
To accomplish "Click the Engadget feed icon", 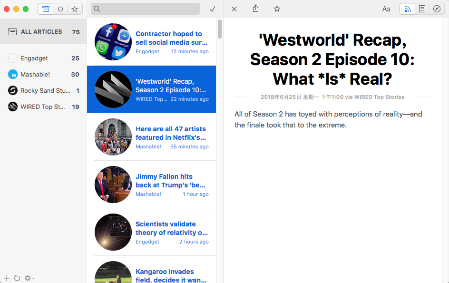I will click(12, 58).
